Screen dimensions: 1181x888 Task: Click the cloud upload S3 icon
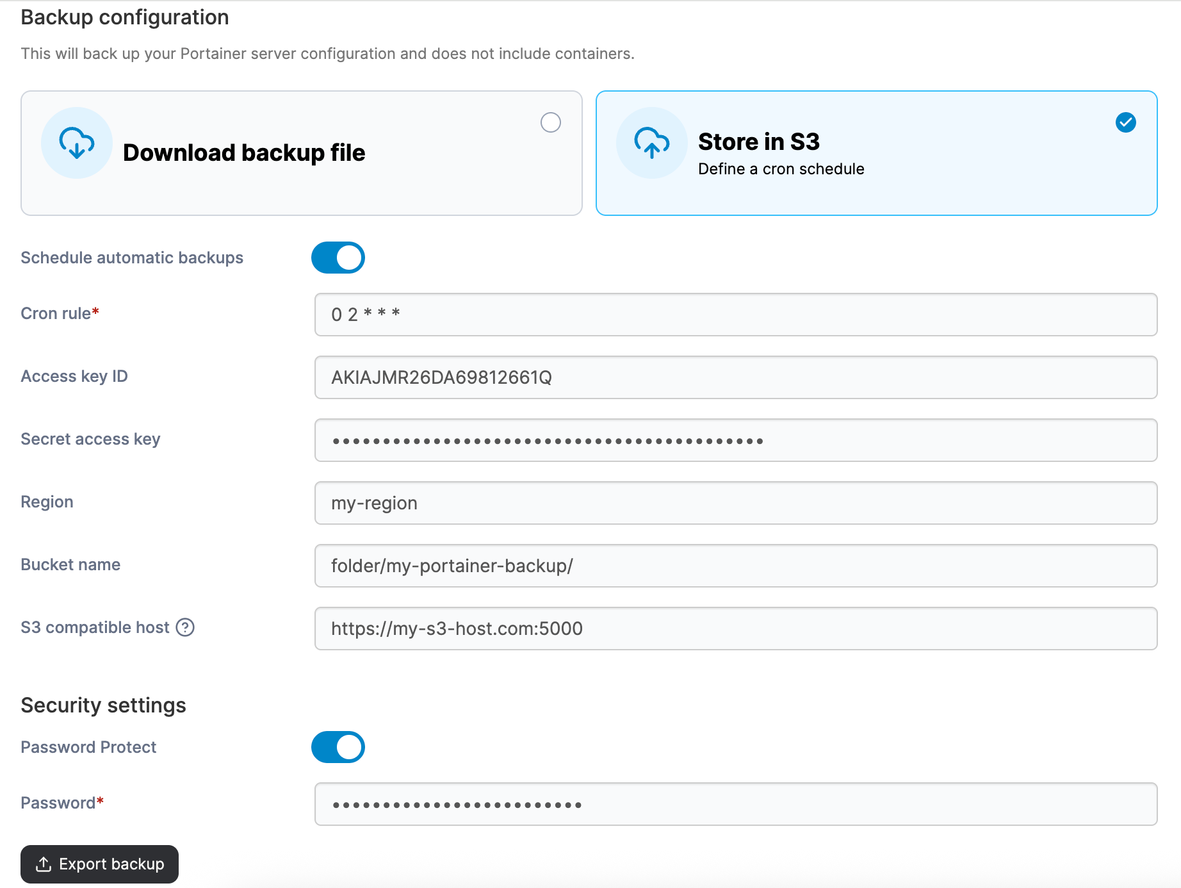pos(651,143)
